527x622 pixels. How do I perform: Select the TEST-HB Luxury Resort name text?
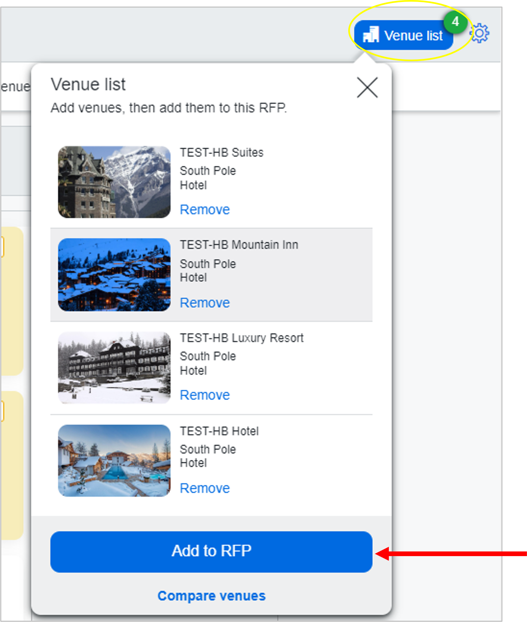tap(242, 338)
